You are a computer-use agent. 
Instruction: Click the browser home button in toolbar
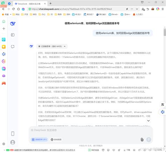coord(19,9)
